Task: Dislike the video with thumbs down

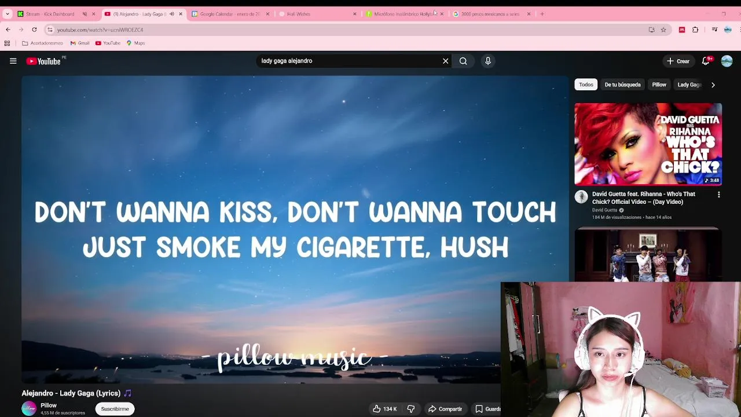Action: tap(411, 409)
